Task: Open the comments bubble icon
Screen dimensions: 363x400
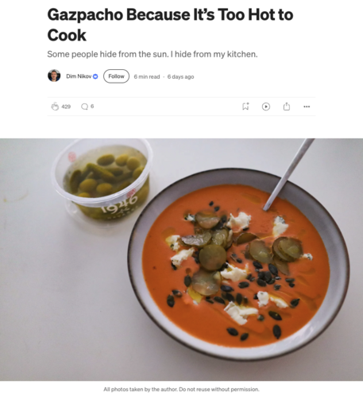Action: (84, 107)
